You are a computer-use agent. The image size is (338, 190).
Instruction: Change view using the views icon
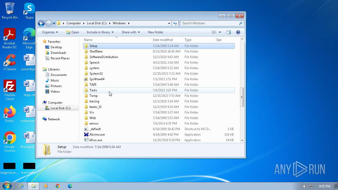[x=214, y=32]
